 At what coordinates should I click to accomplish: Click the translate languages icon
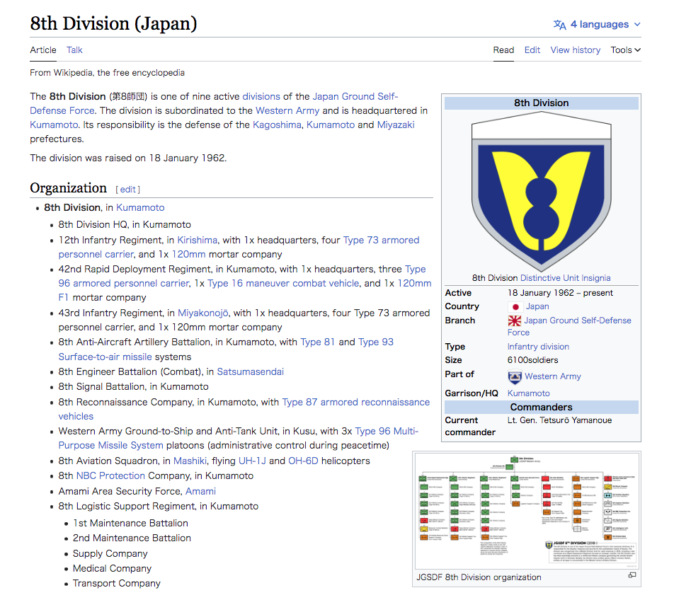[559, 25]
